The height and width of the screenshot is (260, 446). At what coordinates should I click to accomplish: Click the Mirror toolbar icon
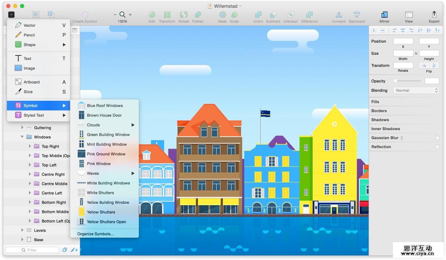(384, 15)
